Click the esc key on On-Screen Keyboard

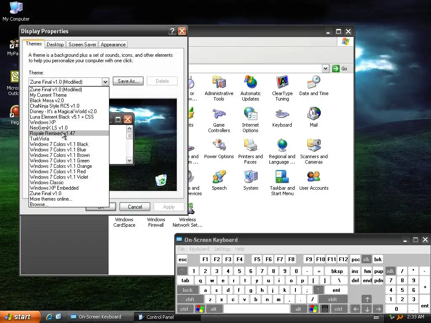pos(183,259)
